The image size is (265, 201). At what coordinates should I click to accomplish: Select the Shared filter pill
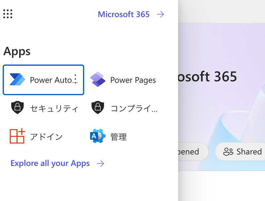pos(240,151)
